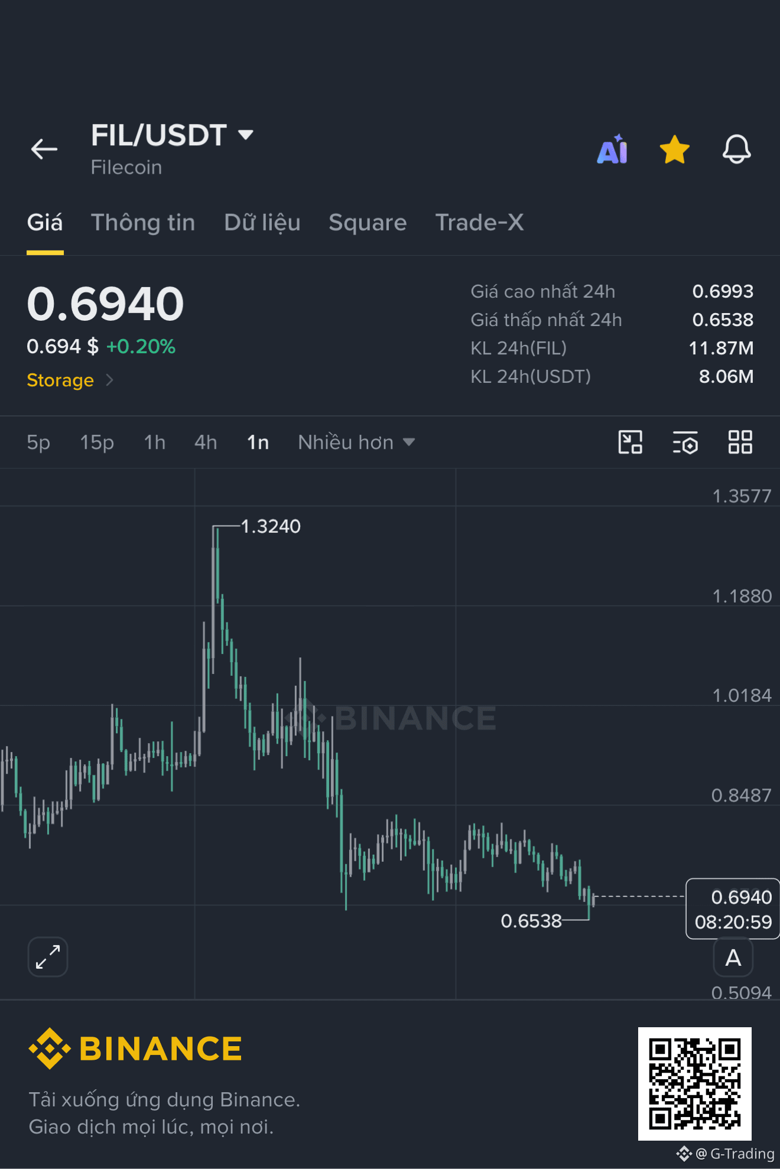Click the Binance logo in footer
The image size is (780, 1169).
pos(135,1048)
